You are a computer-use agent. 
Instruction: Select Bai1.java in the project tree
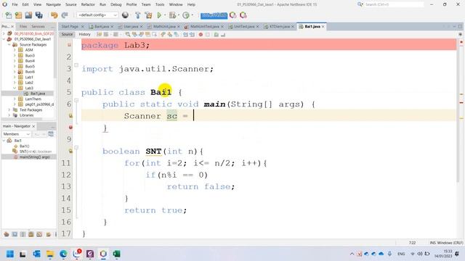pos(38,94)
